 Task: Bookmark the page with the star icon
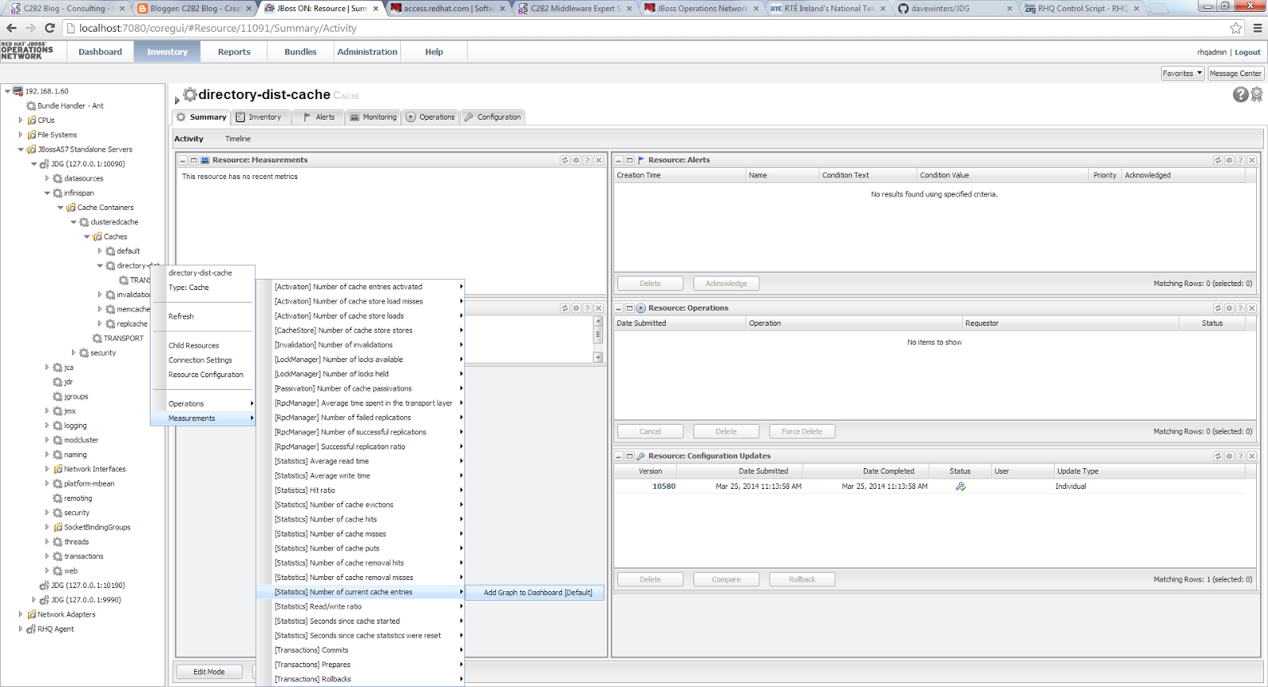pyautogui.click(x=1236, y=28)
